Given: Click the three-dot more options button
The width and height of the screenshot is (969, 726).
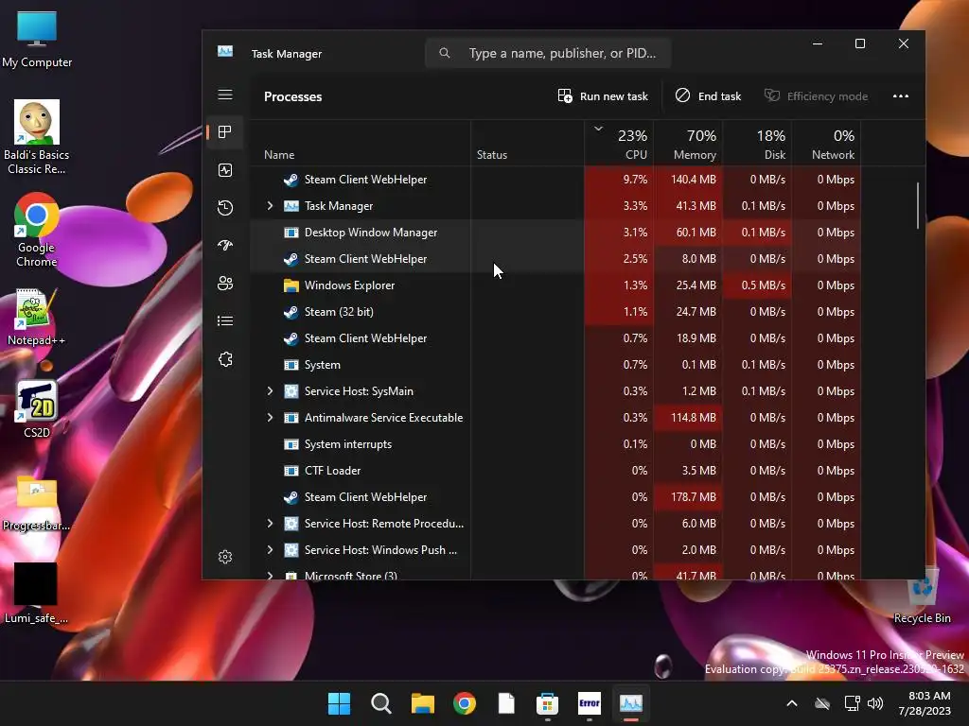Looking at the screenshot, I should click(901, 96).
